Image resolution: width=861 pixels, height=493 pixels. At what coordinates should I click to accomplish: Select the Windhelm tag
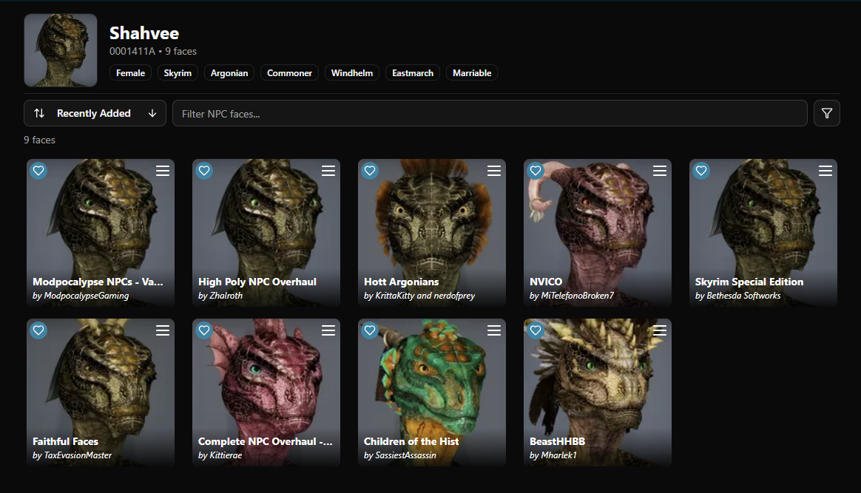(352, 73)
